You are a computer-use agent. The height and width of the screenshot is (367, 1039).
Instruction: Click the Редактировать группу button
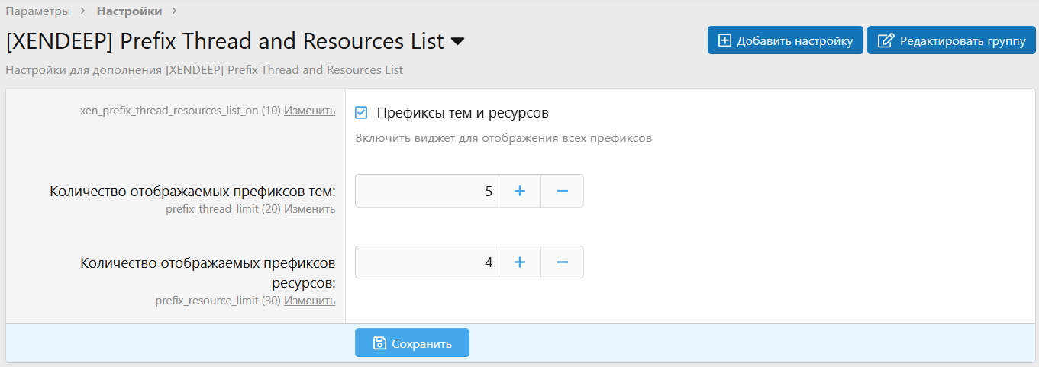coord(951,40)
